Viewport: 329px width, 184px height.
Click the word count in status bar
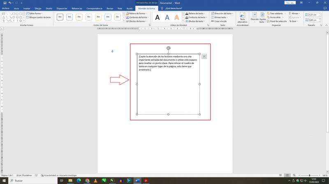pos(24,175)
